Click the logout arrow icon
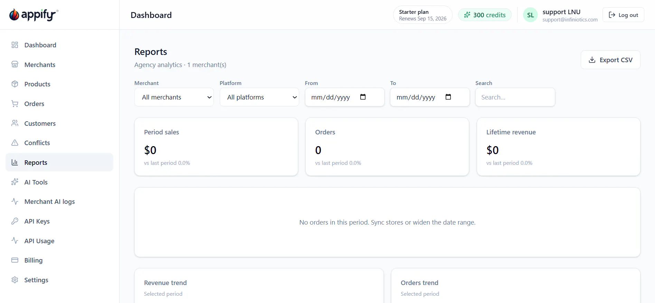Image resolution: width=655 pixels, height=303 pixels. pyautogui.click(x=612, y=15)
